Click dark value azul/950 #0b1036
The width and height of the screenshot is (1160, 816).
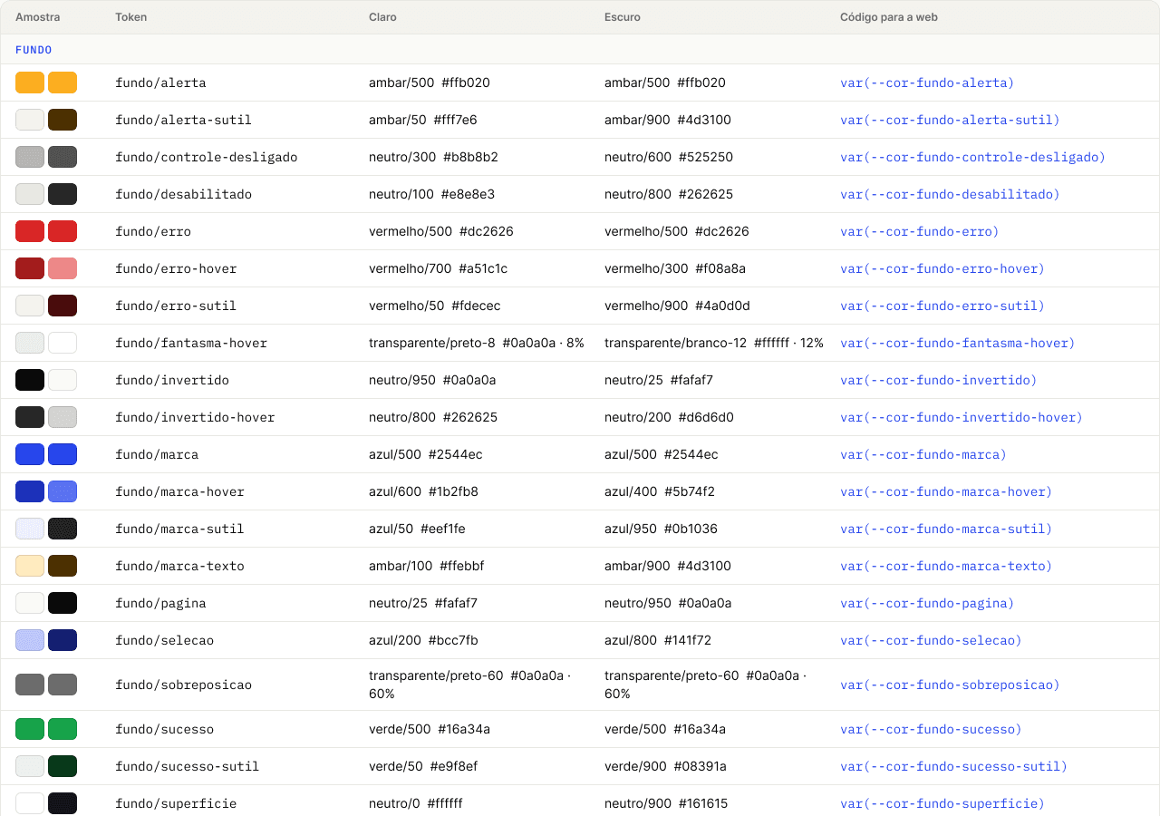[x=661, y=529]
